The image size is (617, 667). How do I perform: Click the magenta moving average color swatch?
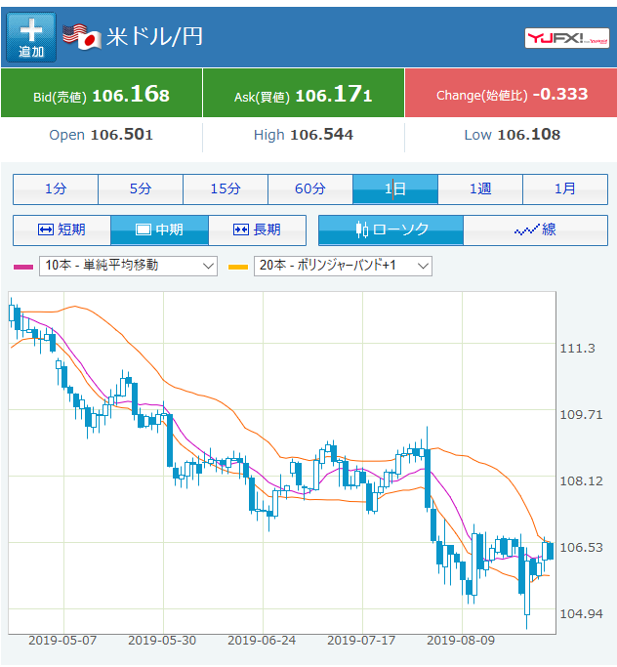pyautogui.click(x=23, y=266)
